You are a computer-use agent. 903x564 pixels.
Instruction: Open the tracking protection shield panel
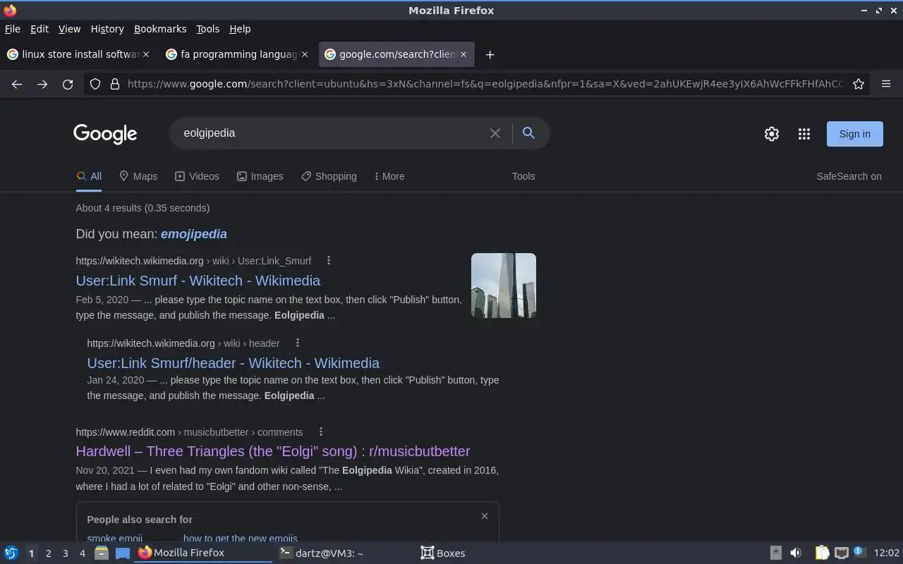(95, 84)
